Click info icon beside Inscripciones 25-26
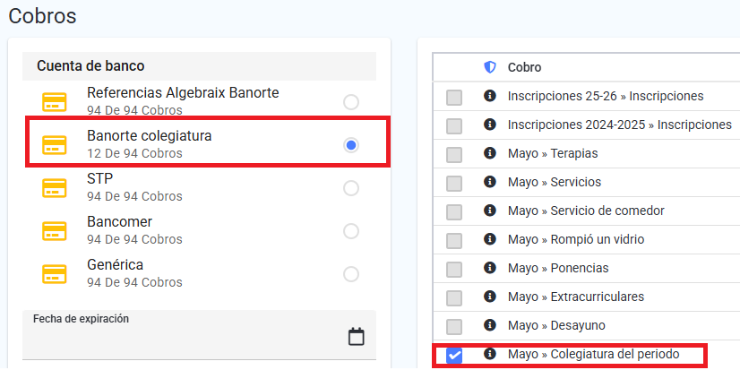 point(490,95)
